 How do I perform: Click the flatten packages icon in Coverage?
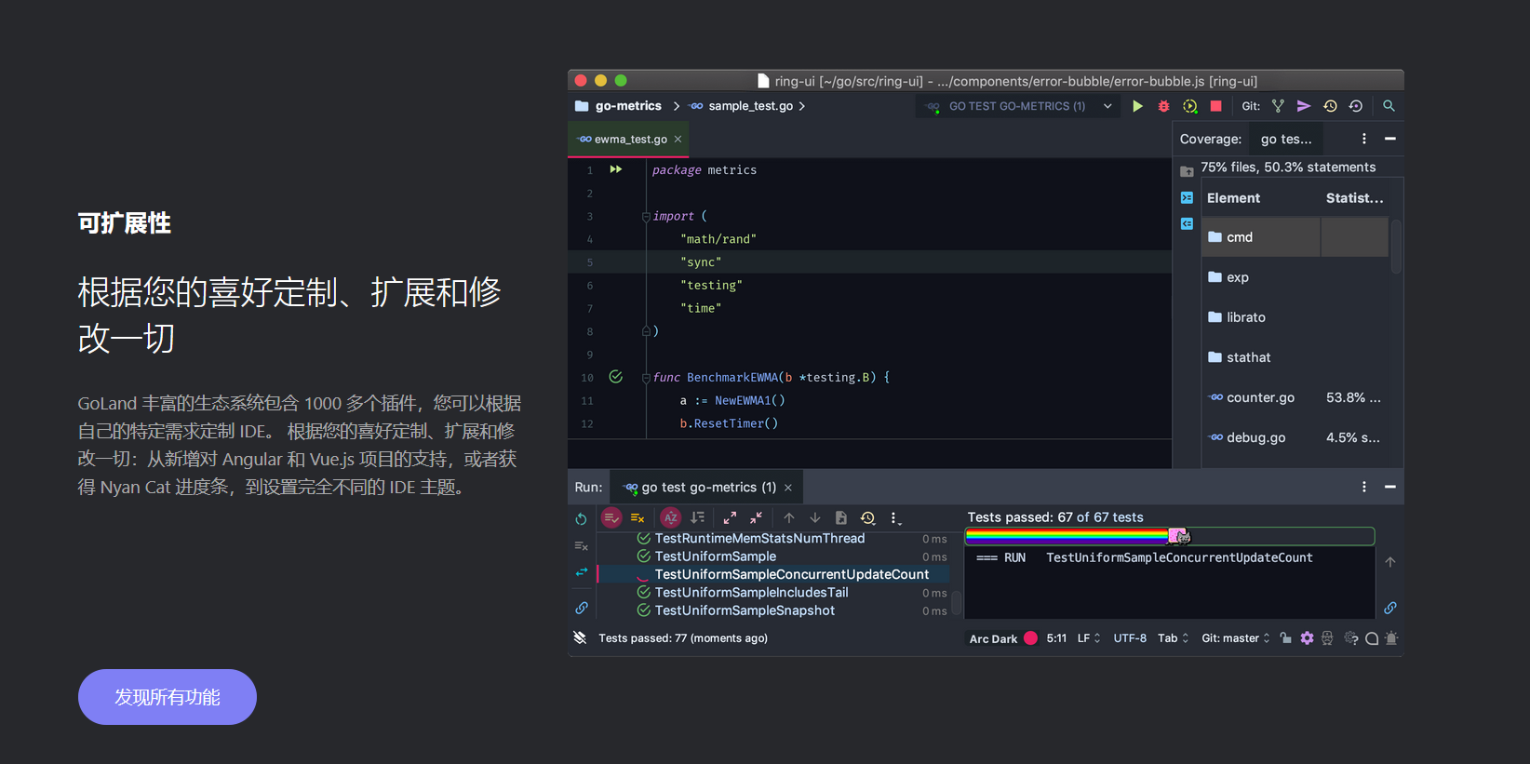(x=1187, y=197)
